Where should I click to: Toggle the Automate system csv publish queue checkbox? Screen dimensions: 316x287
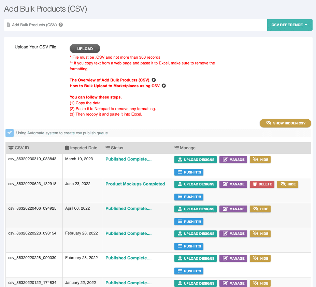10,133
